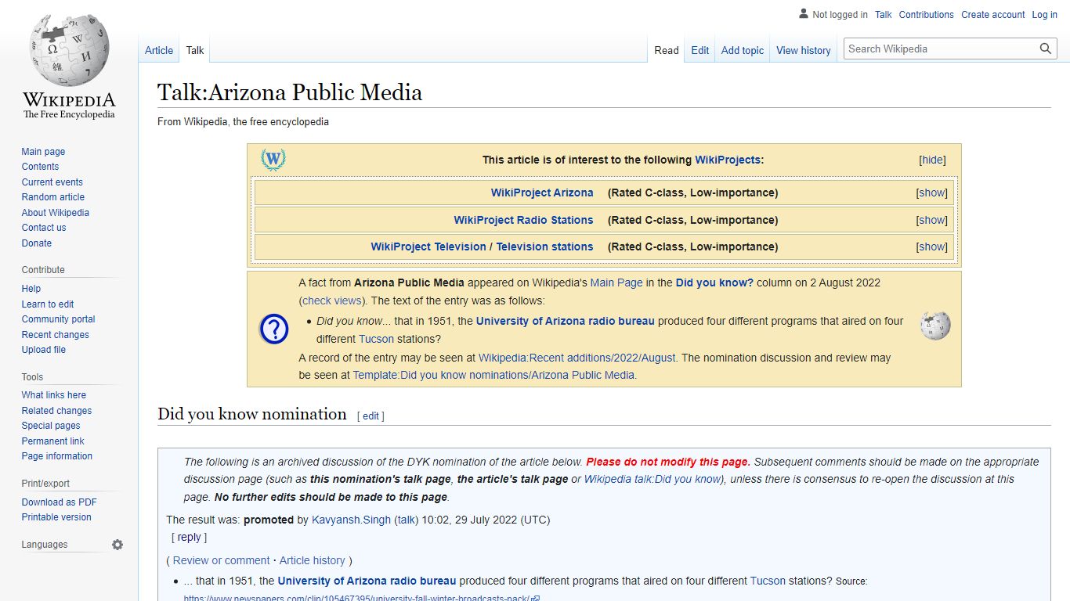The height and width of the screenshot is (601, 1070).
Task: Select the Talk tab
Action: pos(195,50)
